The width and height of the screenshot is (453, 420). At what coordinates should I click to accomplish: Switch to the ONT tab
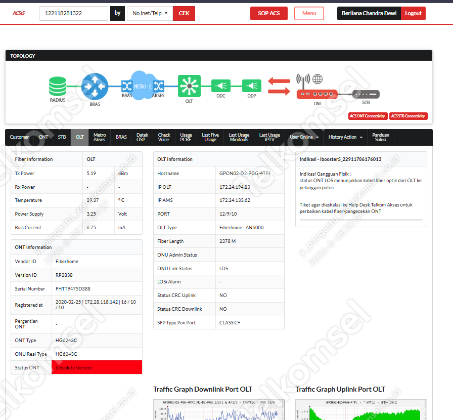(43, 137)
